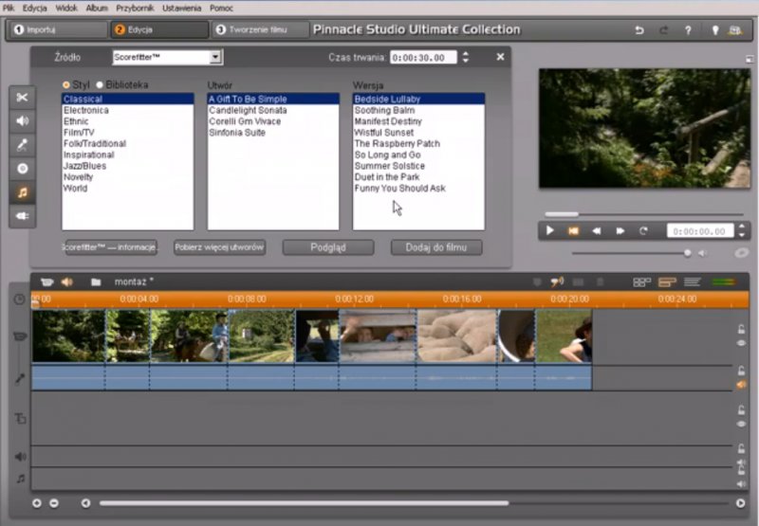Expand the Źródło Scorefitter dropdown

click(x=215, y=58)
